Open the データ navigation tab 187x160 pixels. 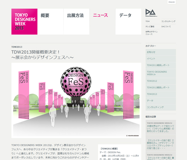coord(128,21)
